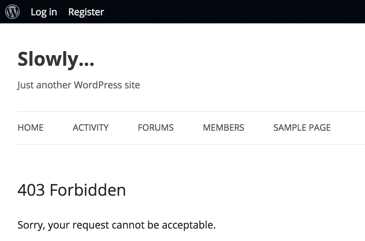This screenshot has width=365, height=241.
Task: Click the 'Just another WordPress site' tagline
Action: coord(79,85)
